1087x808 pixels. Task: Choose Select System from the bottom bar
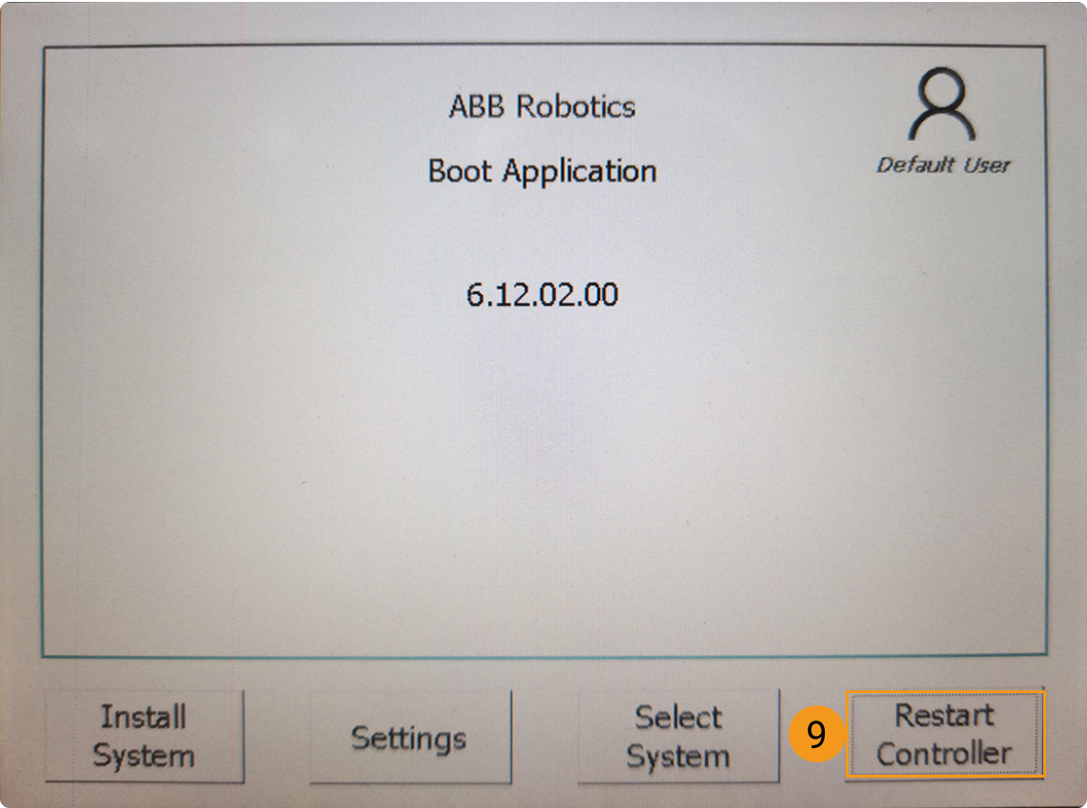coord(678,734)
